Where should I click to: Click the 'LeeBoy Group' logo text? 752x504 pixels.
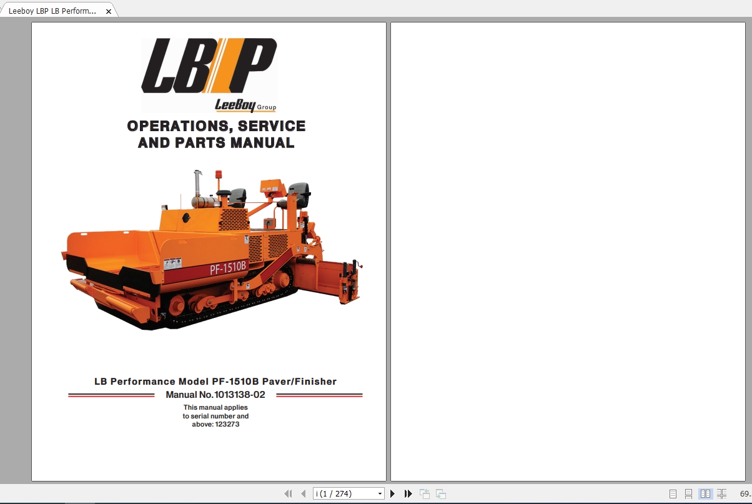pyautogui.click(x=245, y=105)
